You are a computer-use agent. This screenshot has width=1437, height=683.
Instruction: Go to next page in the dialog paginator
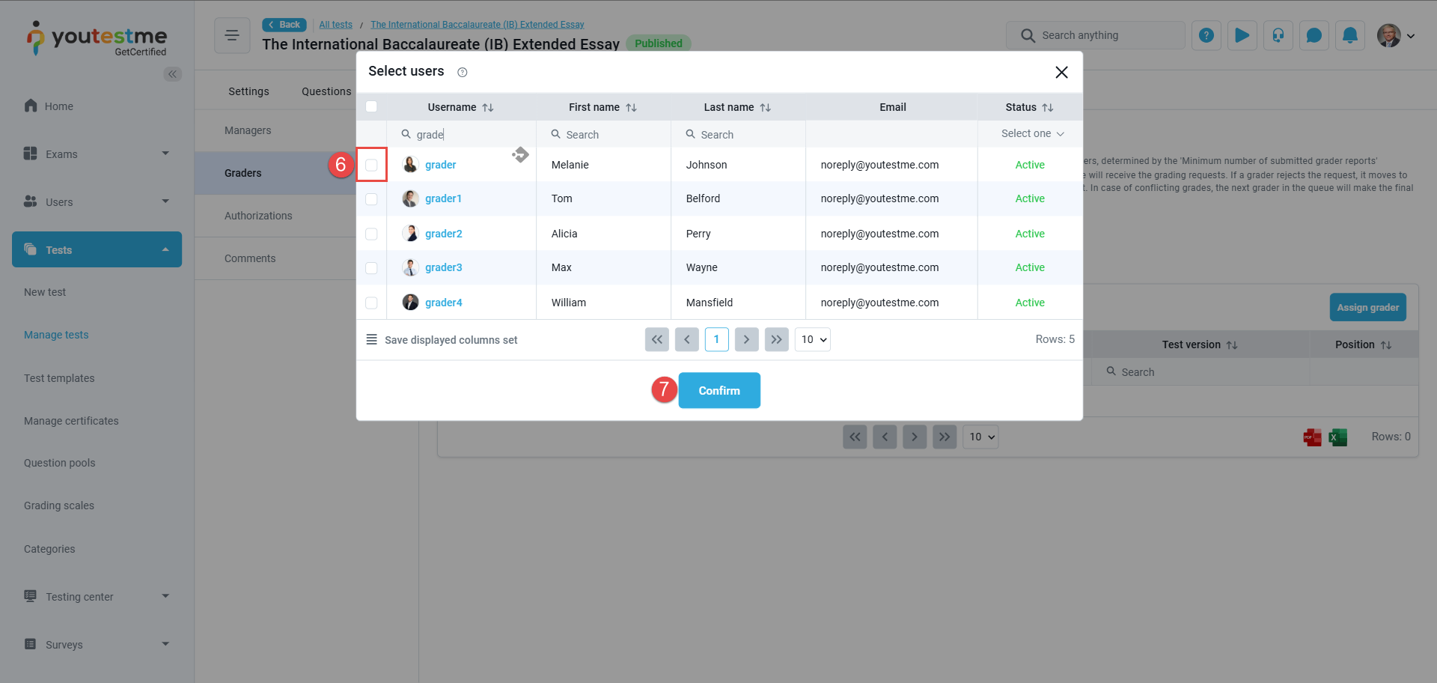pyautogui.click(x=747, y=339)
